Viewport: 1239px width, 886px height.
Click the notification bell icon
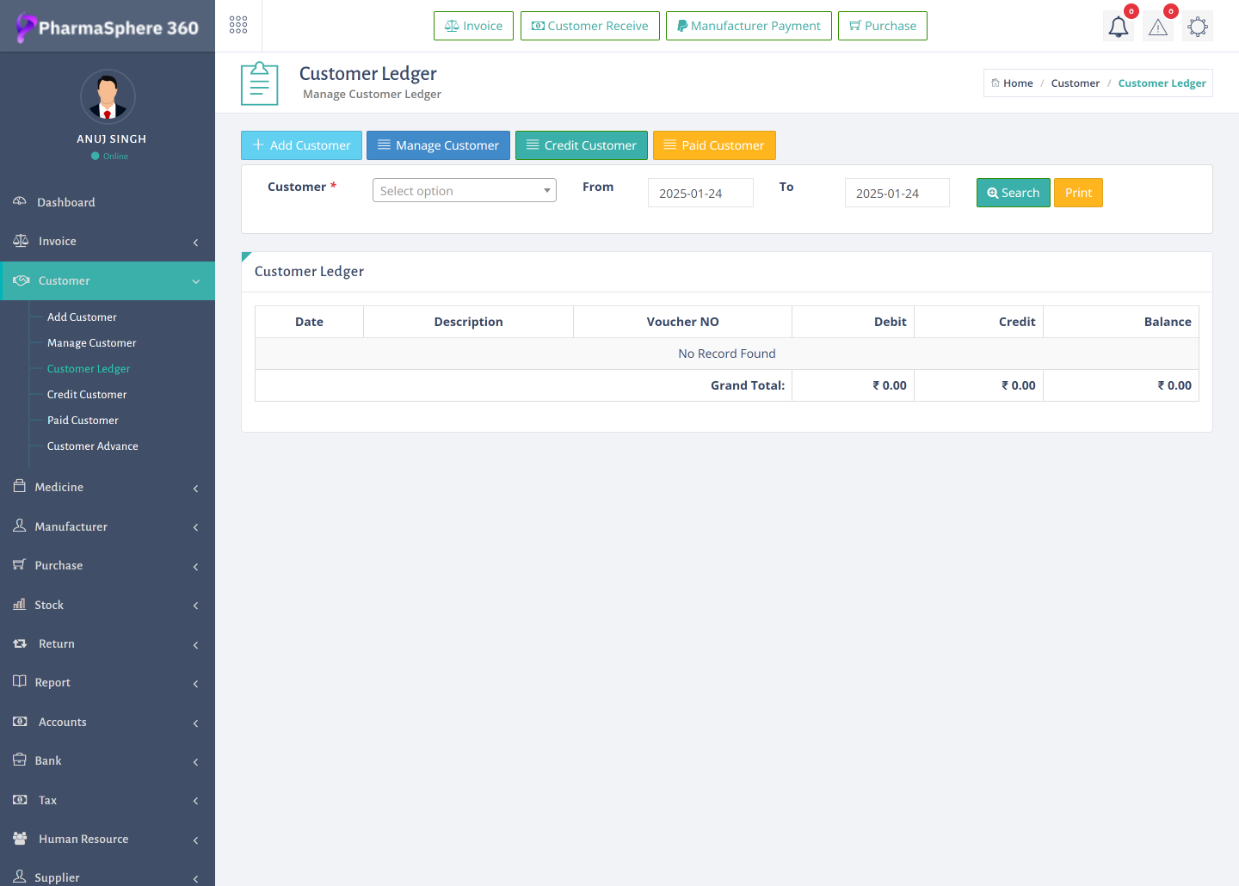point(1118,27)
